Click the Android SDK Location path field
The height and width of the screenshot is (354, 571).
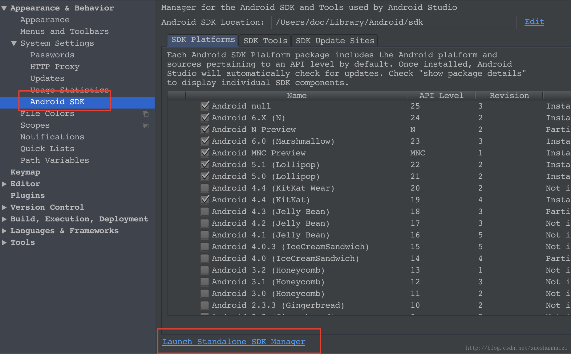point(394,23)
